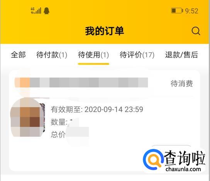Open the 待评价(17) tab

tap(137, 55)
